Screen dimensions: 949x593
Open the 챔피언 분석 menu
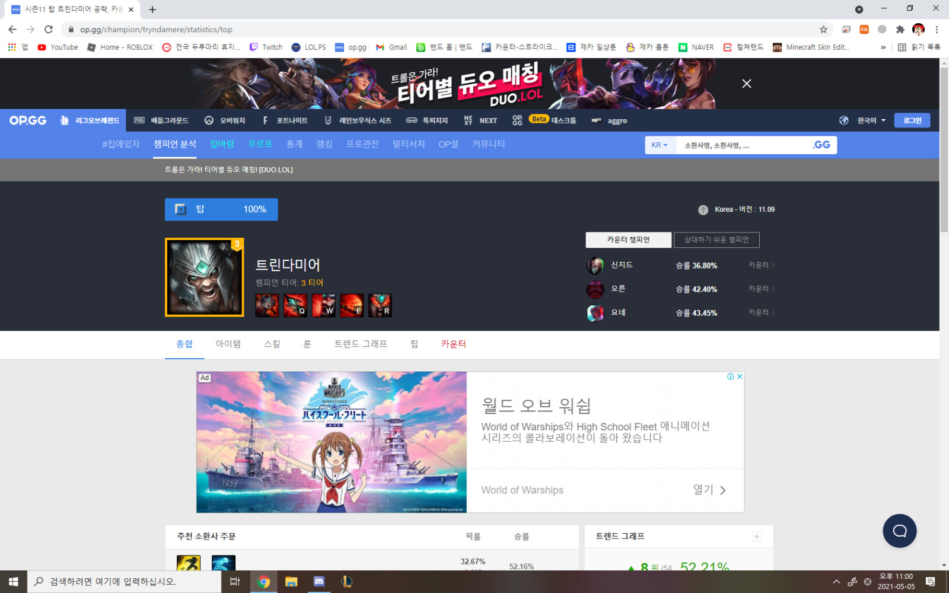coord(175,144)
